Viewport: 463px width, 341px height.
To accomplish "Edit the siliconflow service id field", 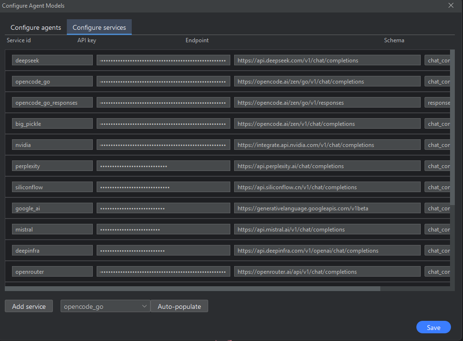I will tap(52, 187).
